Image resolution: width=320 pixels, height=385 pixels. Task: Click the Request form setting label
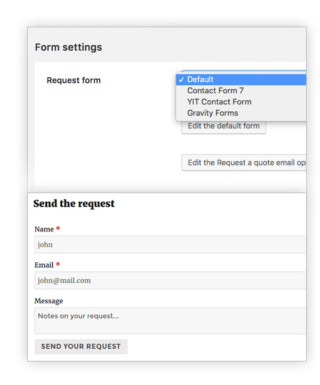pyautogui.click(x=74, y=81)
